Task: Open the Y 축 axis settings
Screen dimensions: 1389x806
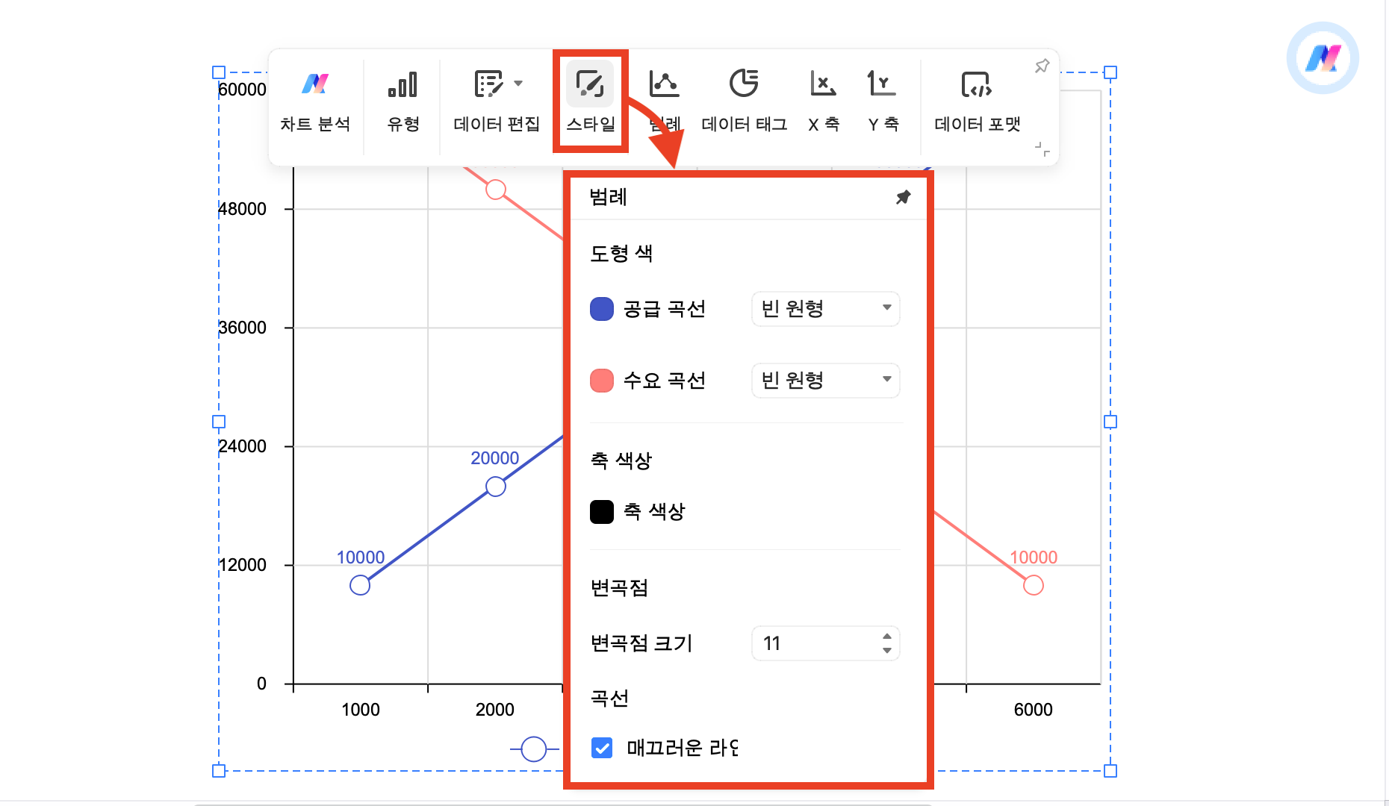Action: (883, 102)
